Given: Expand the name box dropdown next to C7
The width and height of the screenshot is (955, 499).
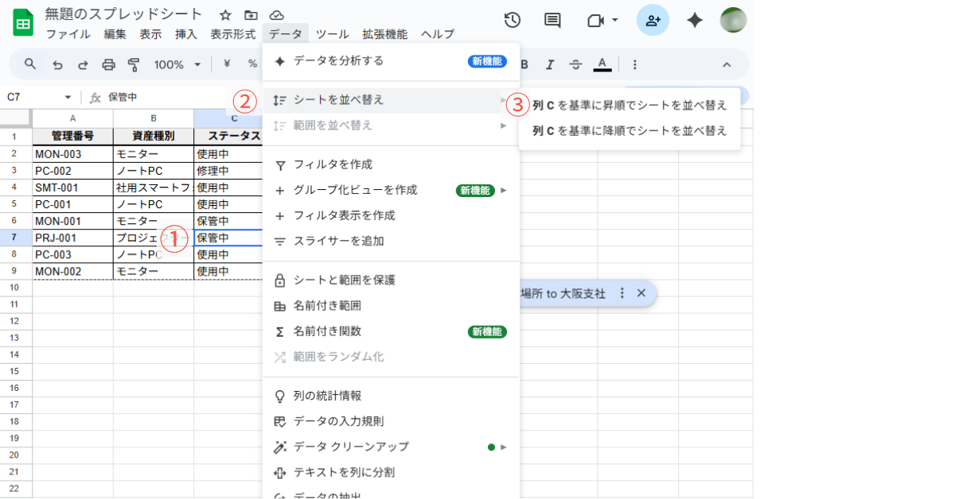Looking at the screenshot, I should 68,97.
